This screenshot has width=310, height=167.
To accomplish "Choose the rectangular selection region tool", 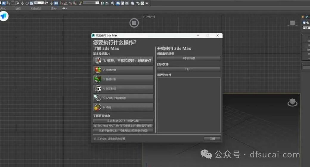I will [x=13, y=3].
